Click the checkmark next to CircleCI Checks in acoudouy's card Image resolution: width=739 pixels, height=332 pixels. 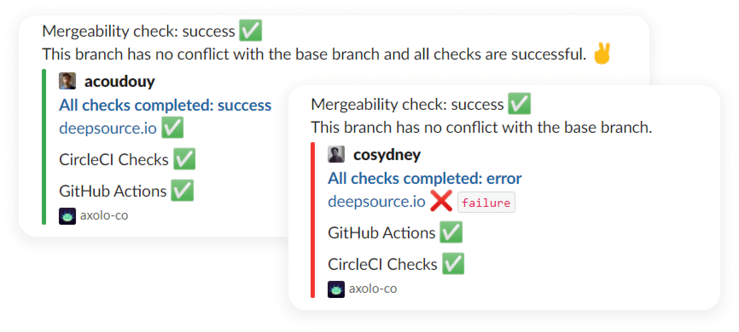(x=185, y=159)
